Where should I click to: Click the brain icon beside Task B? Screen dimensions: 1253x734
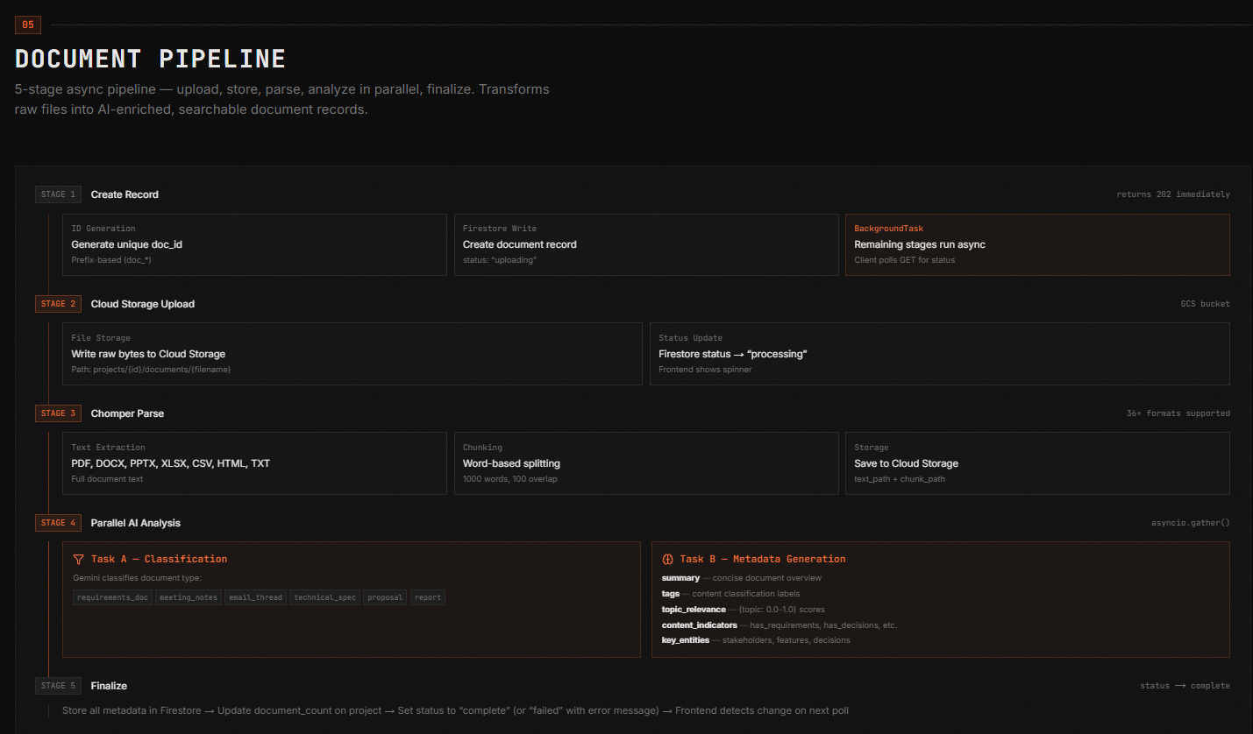click(667, 559)
